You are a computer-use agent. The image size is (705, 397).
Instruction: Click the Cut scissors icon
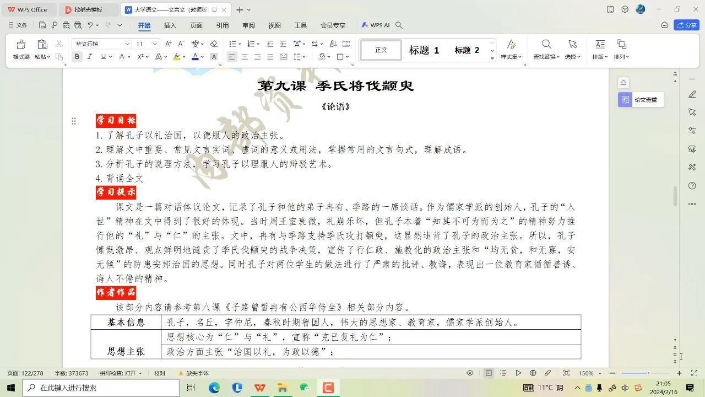[59, 44]
